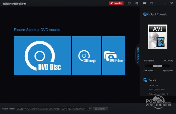Open DVD Folder source tile
This screenshot has width=176, height=114.
(x=114, y=56)
